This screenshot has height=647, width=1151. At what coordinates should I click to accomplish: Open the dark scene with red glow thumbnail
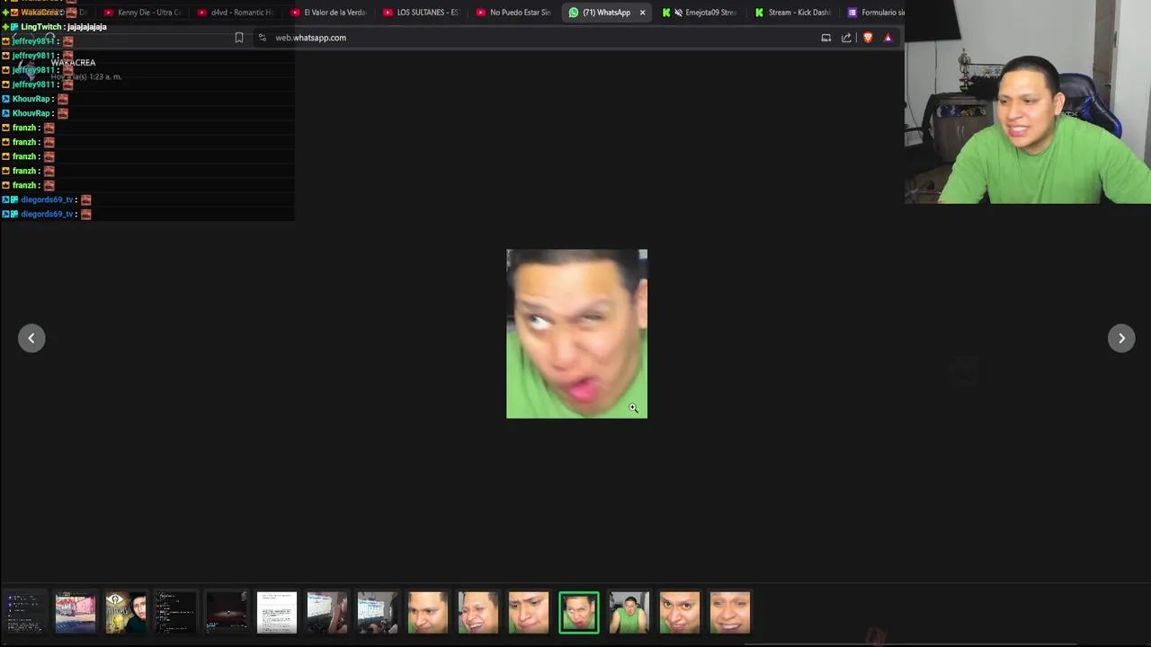pyautogui.click(x=227, y=613)
